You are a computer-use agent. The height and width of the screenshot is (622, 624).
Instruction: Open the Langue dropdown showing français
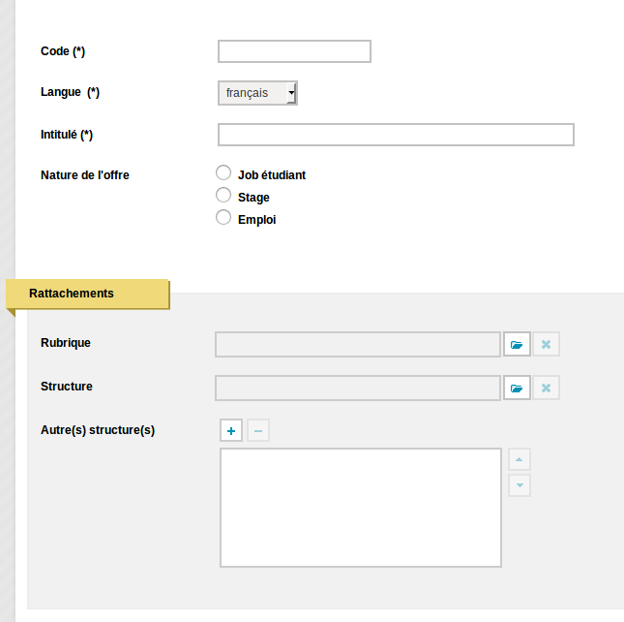(258, 93)
